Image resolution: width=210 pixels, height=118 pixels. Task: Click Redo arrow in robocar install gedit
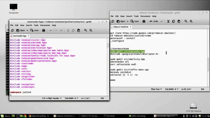tap(161, 21)
